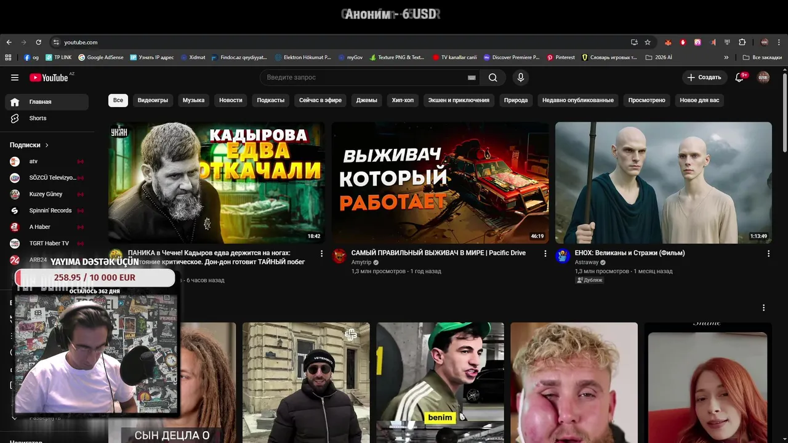The image size is (788, 443).
Task: Open the Amytrip channel avatar under the Pacific Drive video
Action: (339, 256)
